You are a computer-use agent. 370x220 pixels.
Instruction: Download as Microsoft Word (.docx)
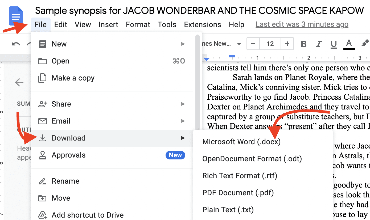pos(241,142)
